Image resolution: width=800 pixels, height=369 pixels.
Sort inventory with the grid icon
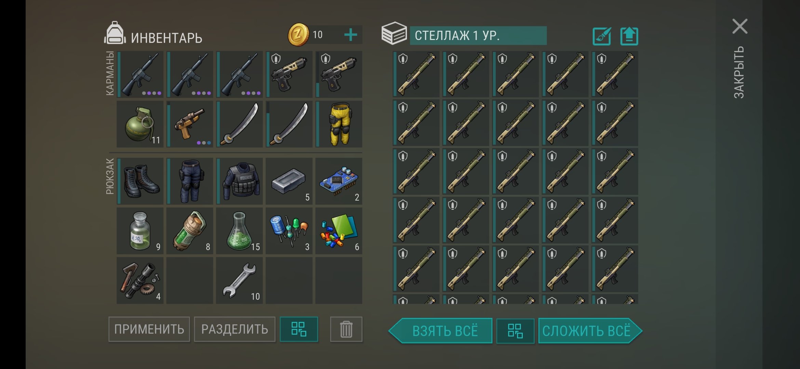click(299, 329)
